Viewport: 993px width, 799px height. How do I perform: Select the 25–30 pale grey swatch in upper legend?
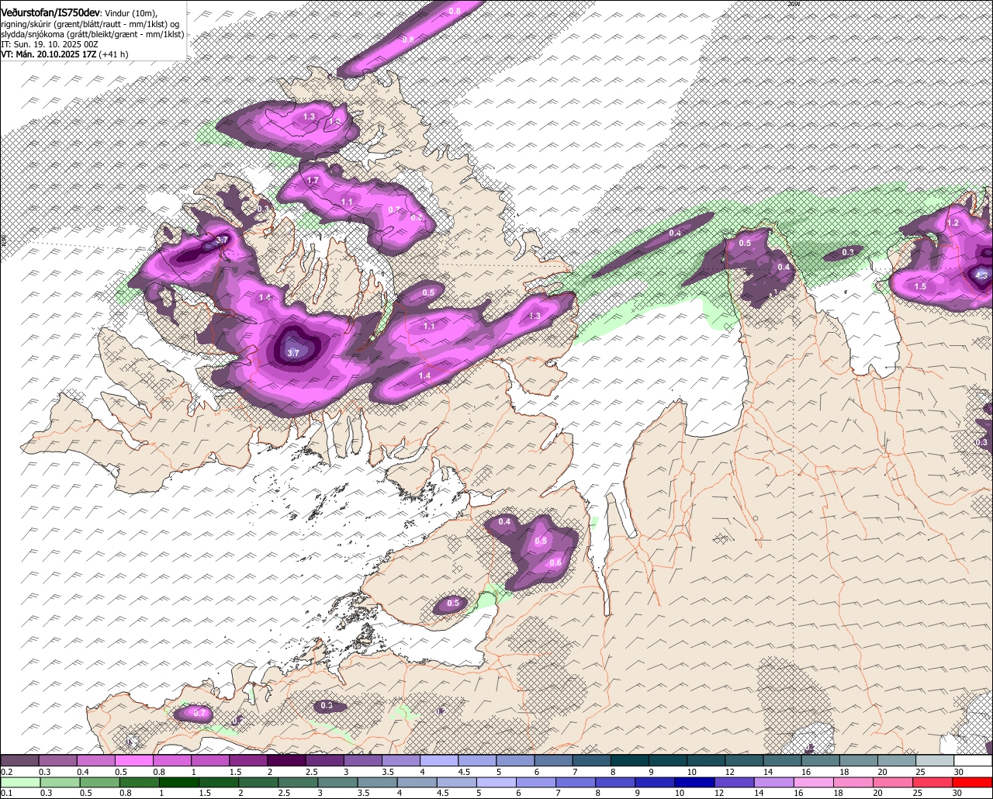[x=935, y=761]
